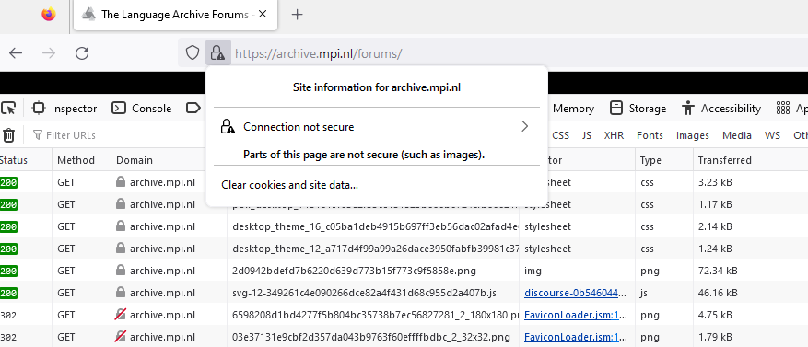Filter requests by Images
The width and height of the screenshot is (808, 347).
tap(693, 135)
